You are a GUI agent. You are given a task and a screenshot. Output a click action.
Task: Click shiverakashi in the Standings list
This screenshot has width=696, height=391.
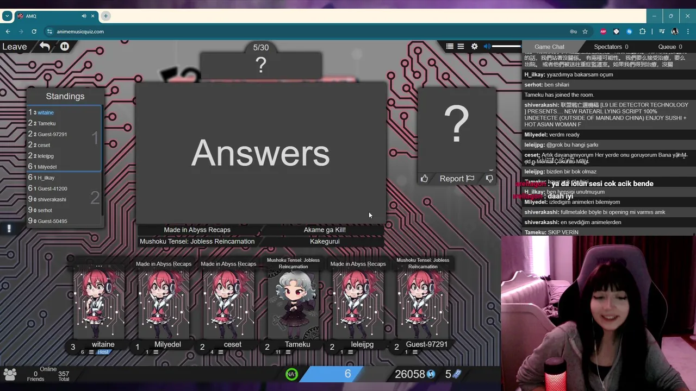(x=52, y=199)
